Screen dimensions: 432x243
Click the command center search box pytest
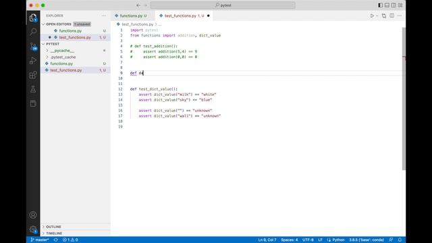pos(223,5)
